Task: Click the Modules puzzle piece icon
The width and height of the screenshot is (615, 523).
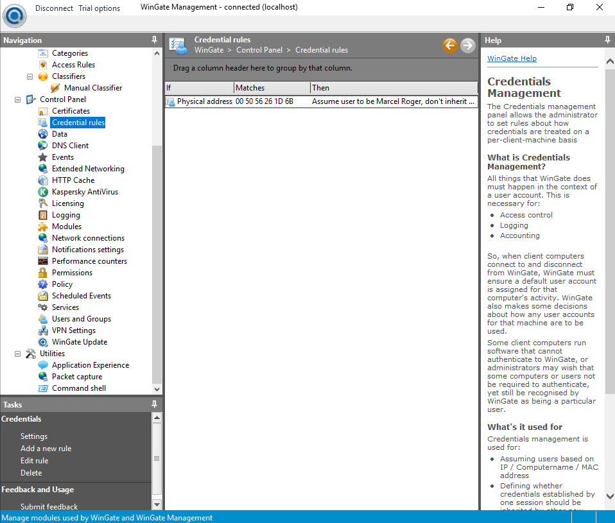Action: [x=43, y=227]
